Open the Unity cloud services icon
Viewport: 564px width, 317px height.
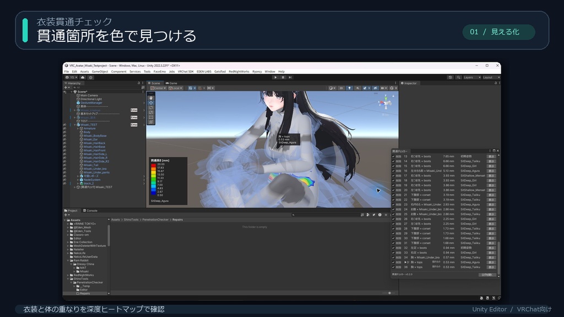83,77
